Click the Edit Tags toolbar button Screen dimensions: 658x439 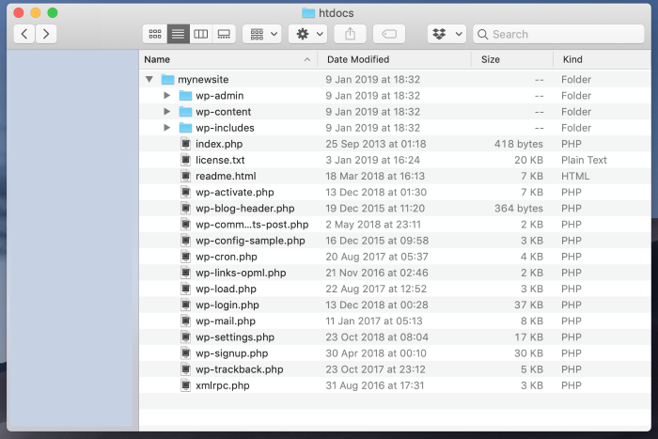pos(389,34)
